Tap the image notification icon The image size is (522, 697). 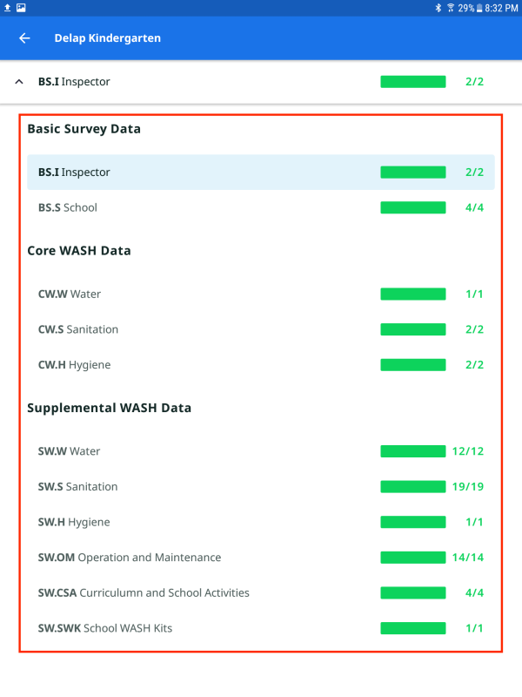point(21,8)
